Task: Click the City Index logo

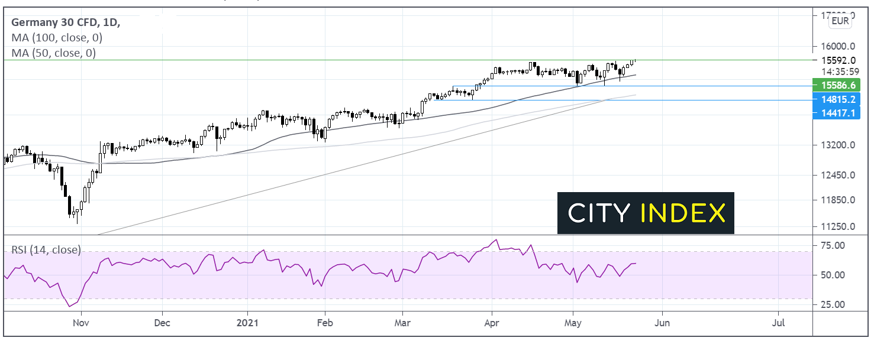Action: [646, 213]
